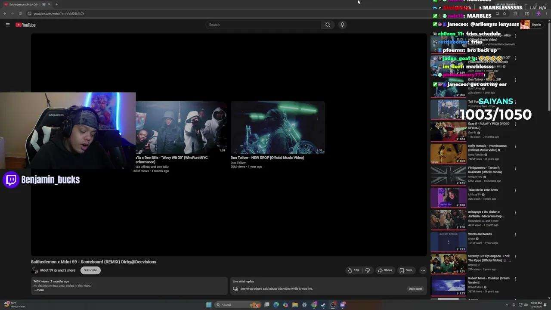Open options for Take Me in Your Arms
Viewport: 551px width, 310px height.
click(x=515, y=190)
